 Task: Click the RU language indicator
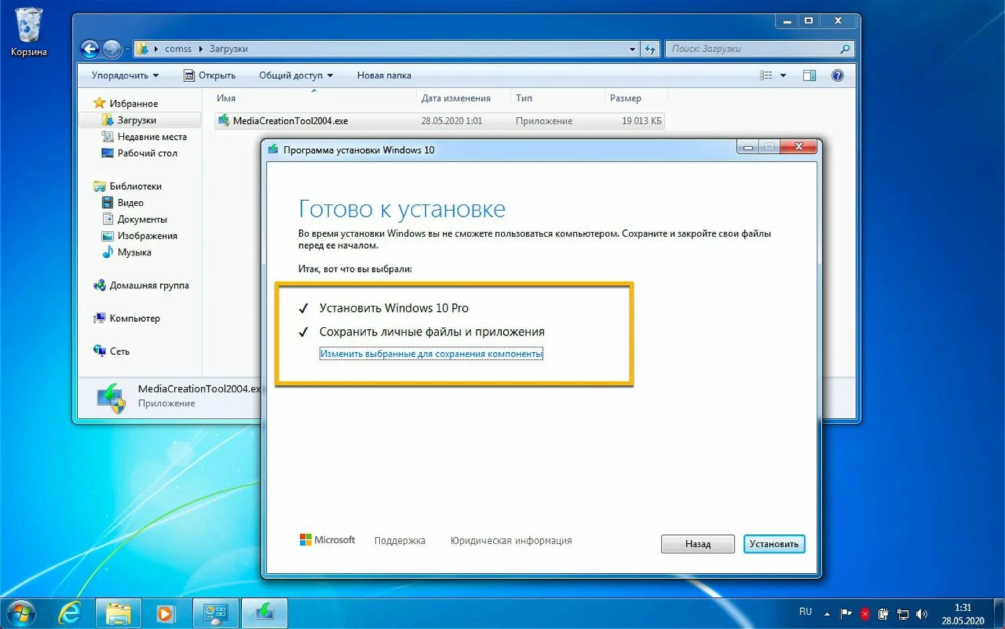point(805,612)
